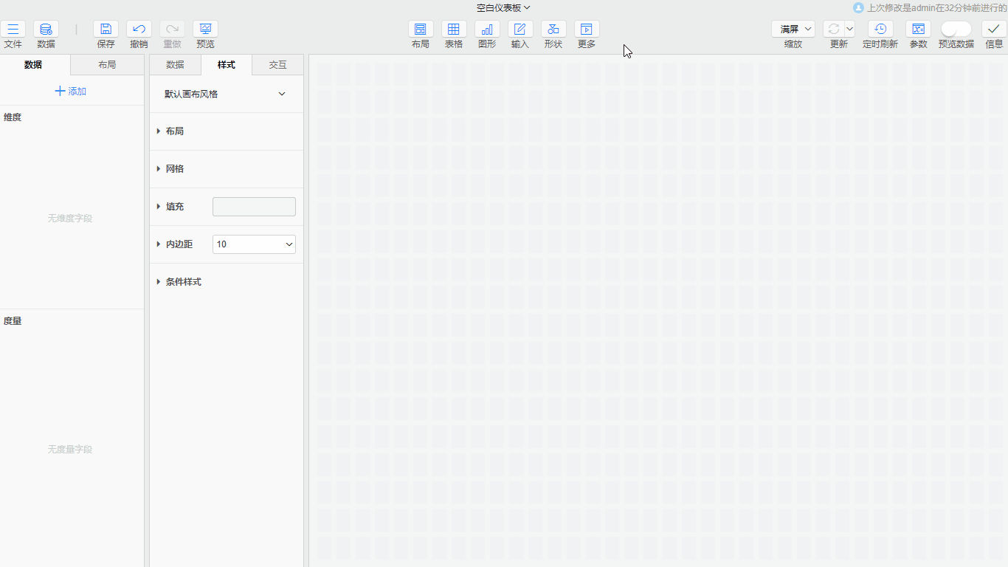
Task: Expand the 网格 section
Action: pyautogui.click(x=174, y=169)
